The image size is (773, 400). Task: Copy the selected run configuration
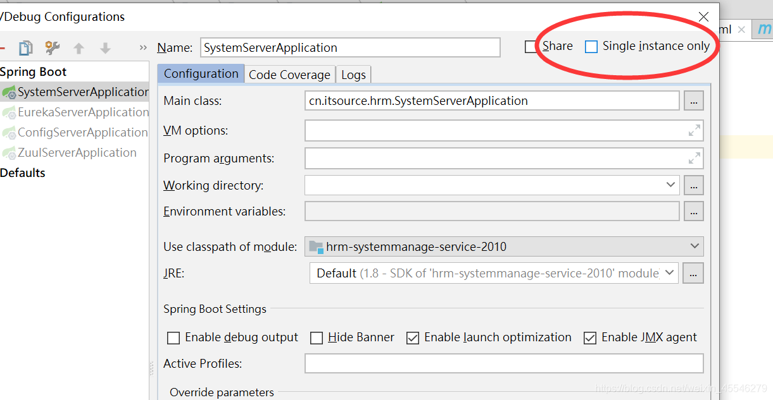click(x=25, y=48)
